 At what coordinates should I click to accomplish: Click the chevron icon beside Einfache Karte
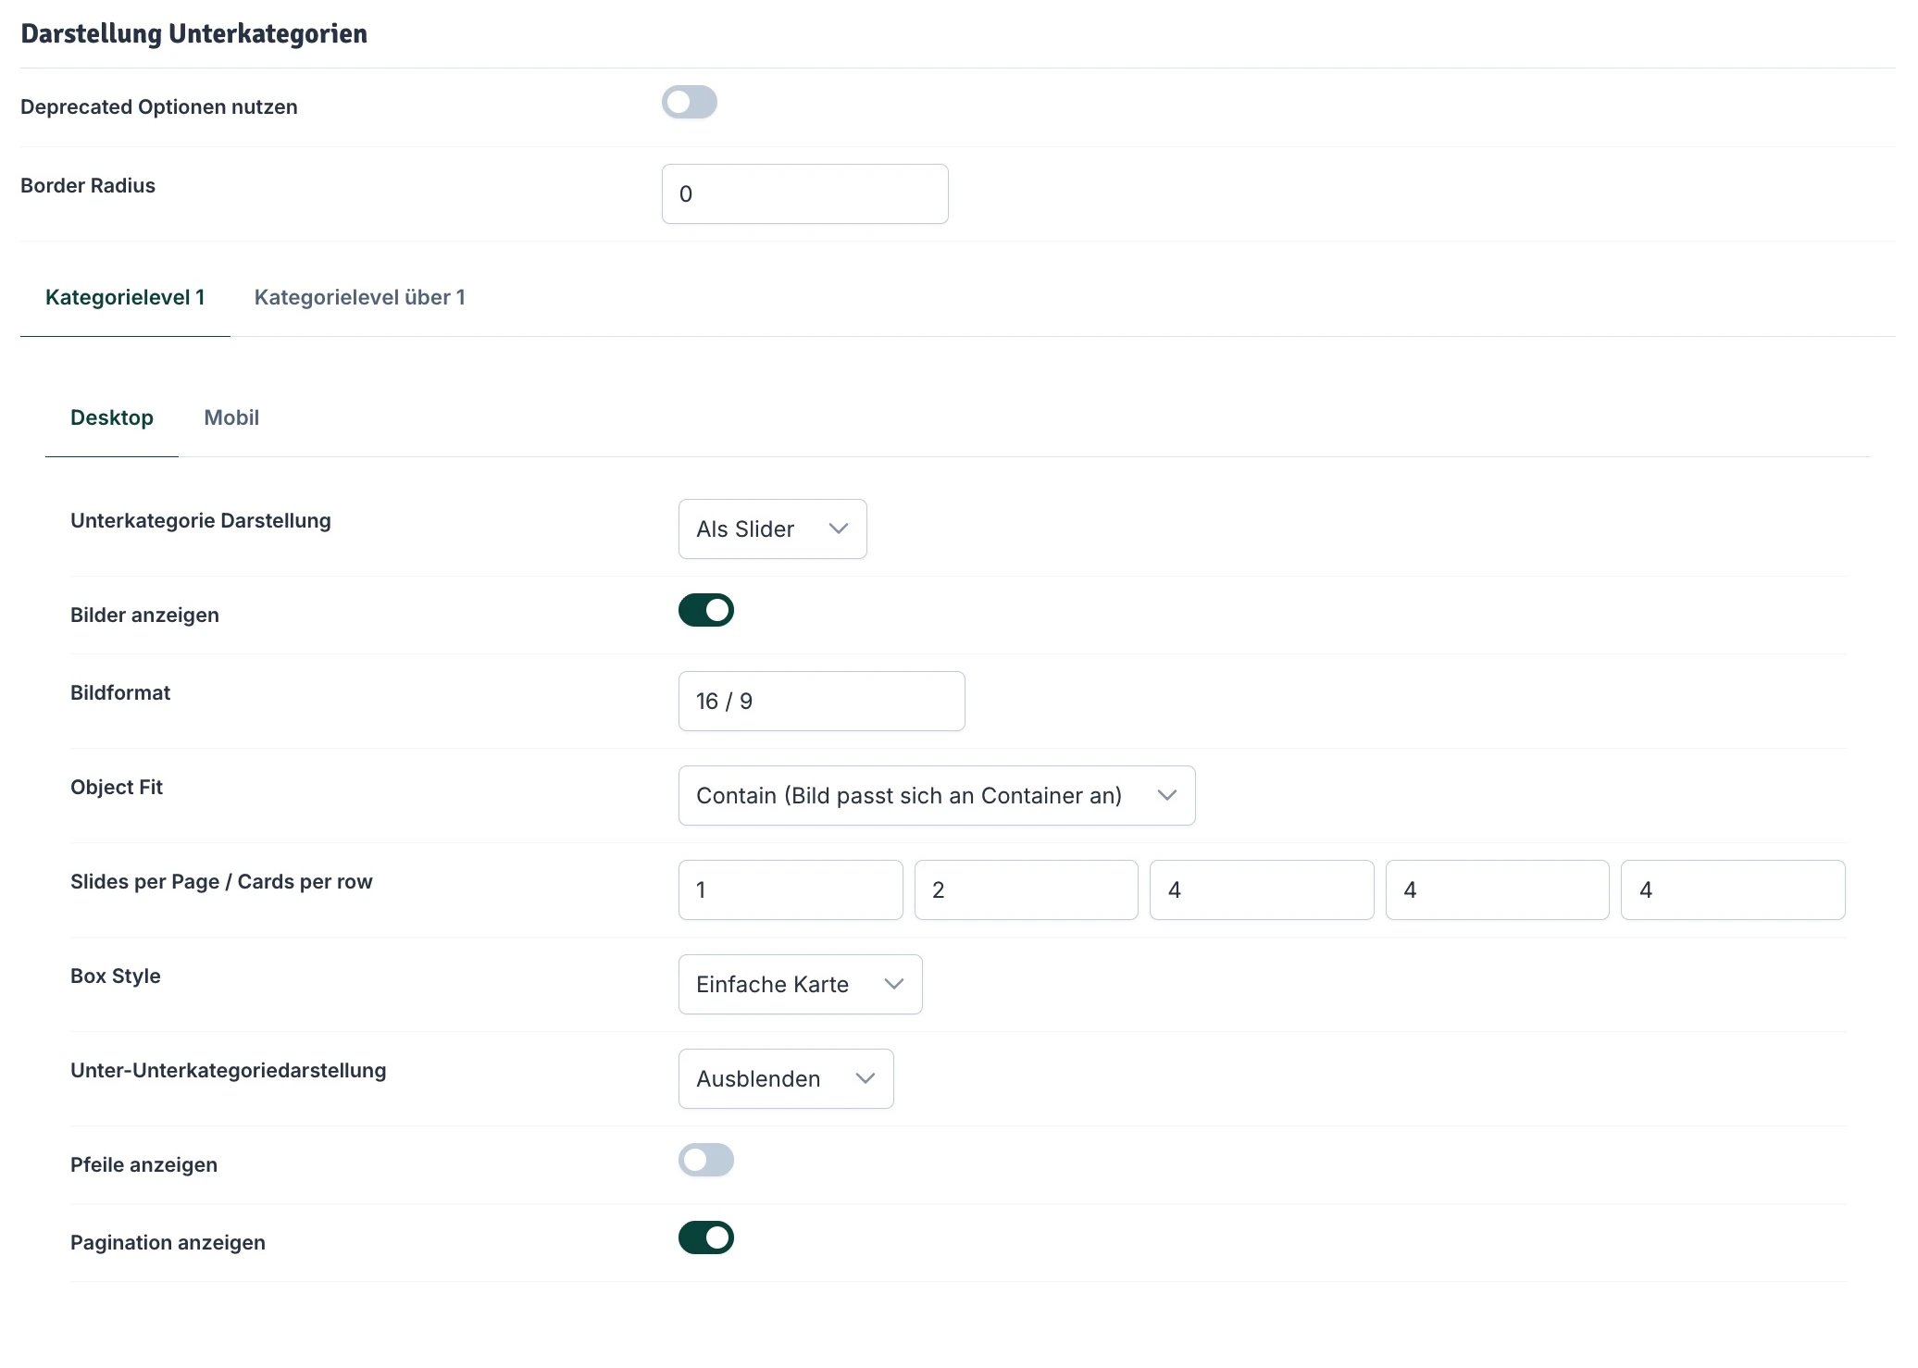click(892, 984)
